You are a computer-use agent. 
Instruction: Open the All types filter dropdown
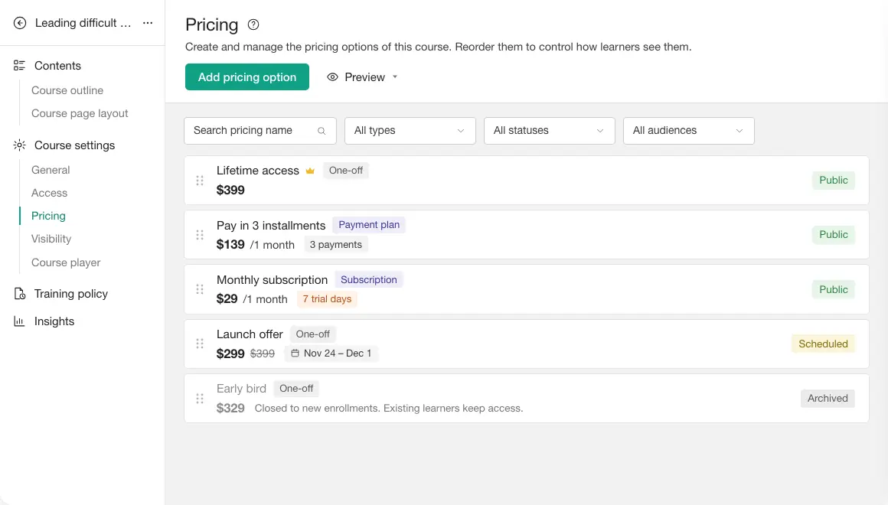(x=410, y=131)
